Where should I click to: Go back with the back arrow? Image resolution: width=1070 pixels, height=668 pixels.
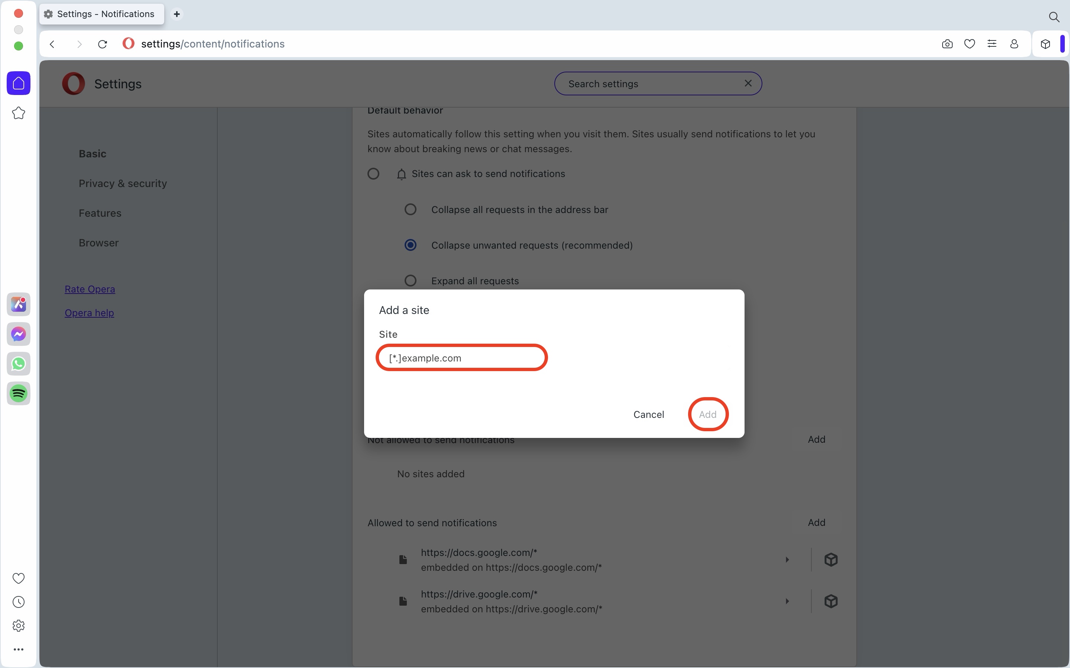pyautogui.click(x=52, y=44)
